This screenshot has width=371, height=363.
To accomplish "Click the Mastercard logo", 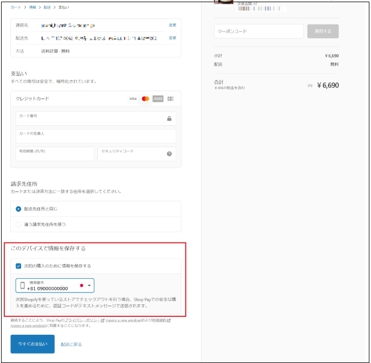I will coord(145,99).
